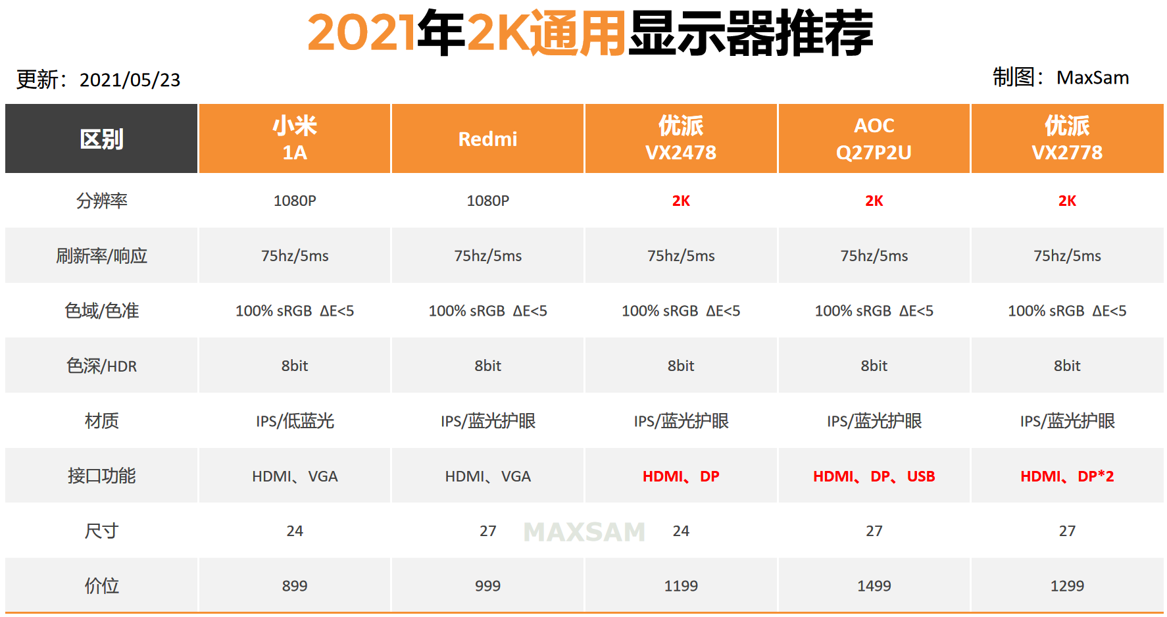Click the author credit MaxSam

pyautogui.click(x=1093, y=78)
